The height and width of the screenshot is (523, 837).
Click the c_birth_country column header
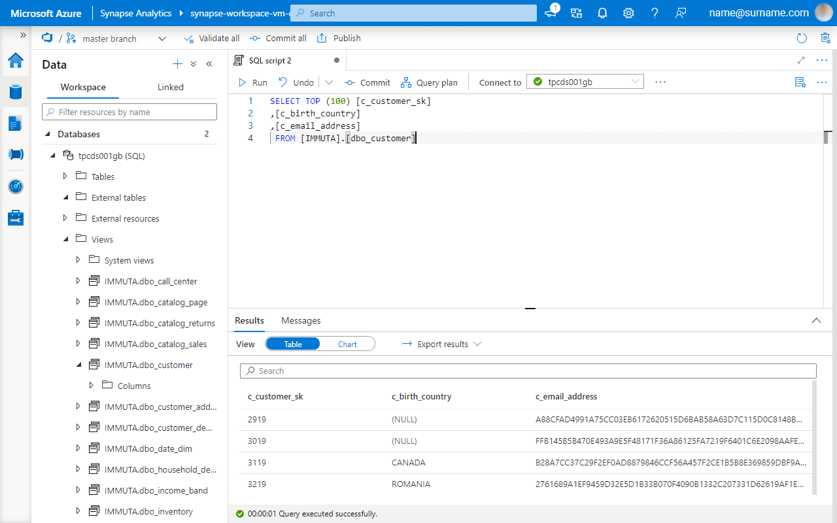(x=421, y=396)
